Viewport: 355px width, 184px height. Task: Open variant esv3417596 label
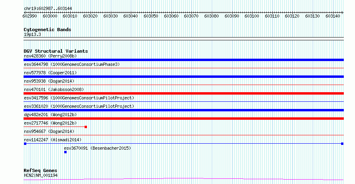(79, 98)
